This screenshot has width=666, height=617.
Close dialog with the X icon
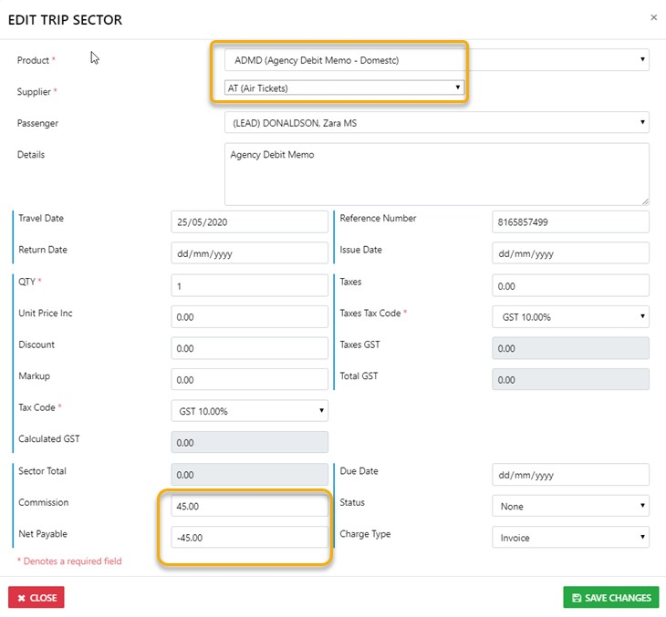click(x=652, y=17)
